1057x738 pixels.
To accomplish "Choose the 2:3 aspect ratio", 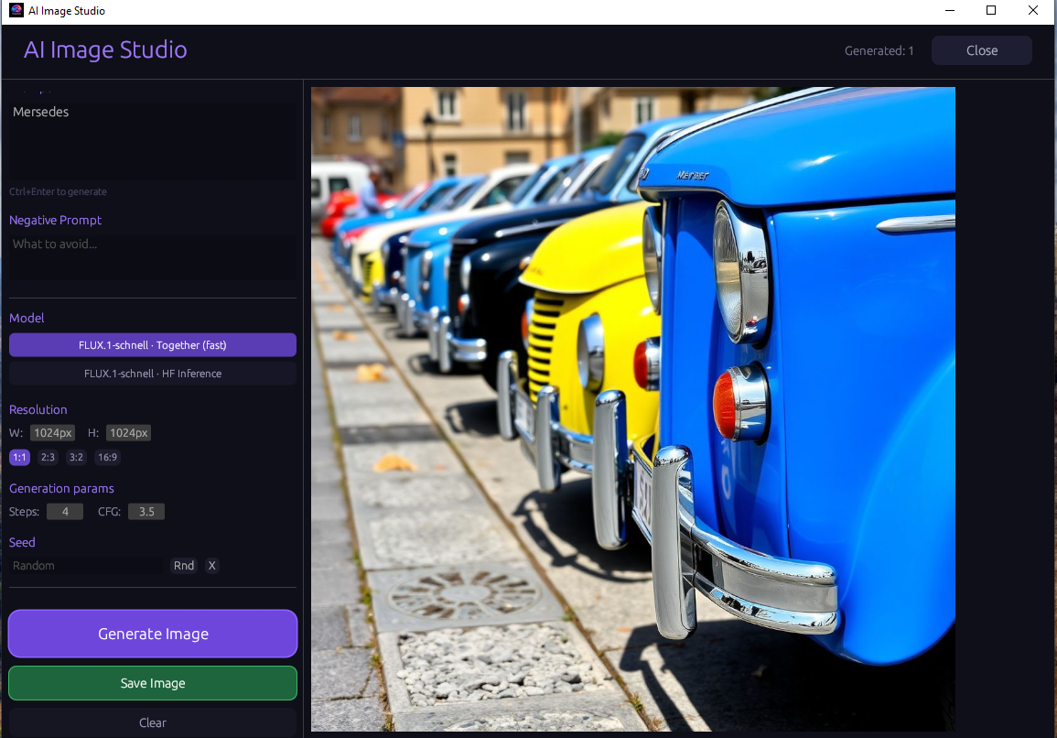I will pos(48,458).
